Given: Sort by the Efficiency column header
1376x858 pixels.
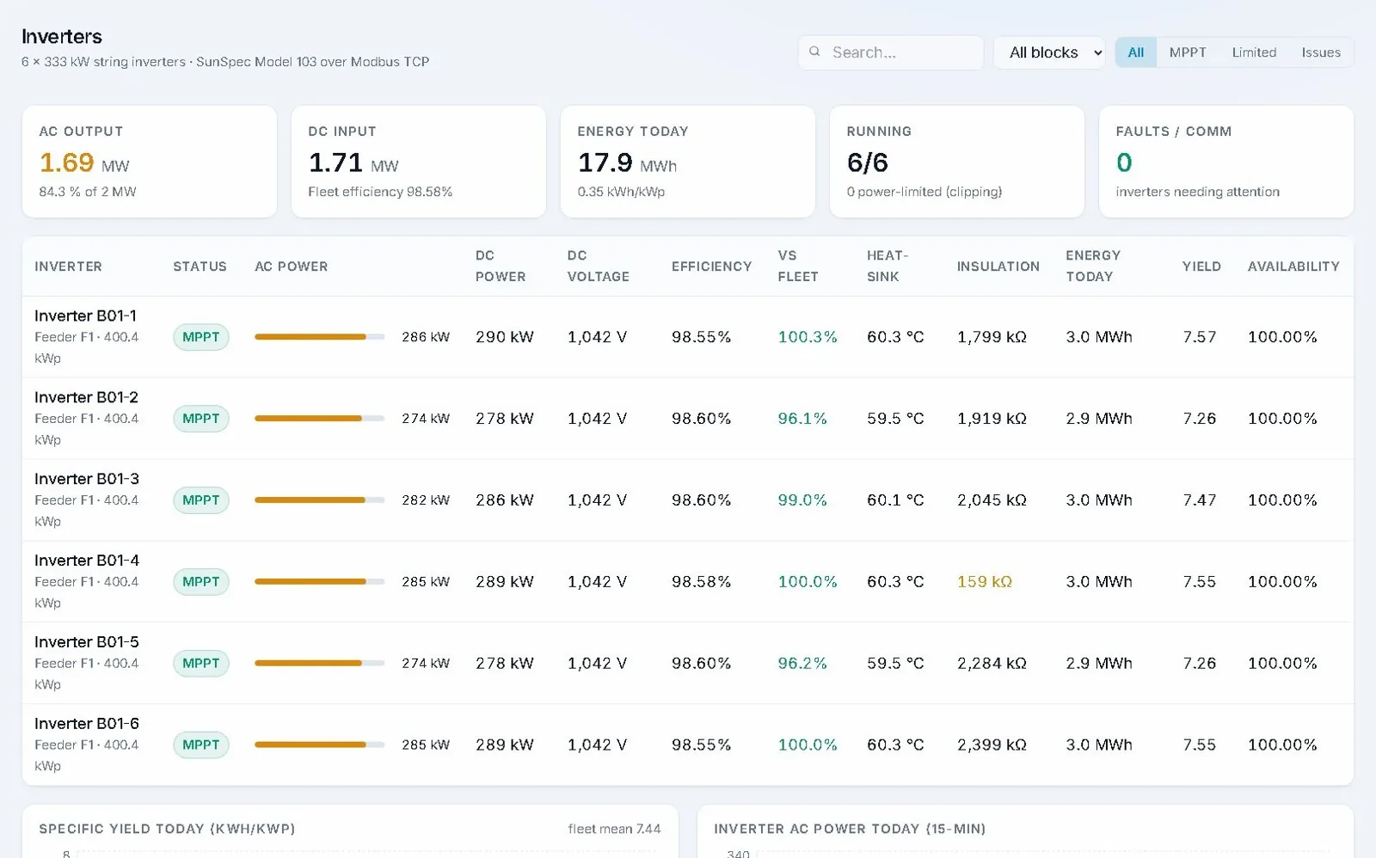Looking at the screenshot, I should pos(711,267).
